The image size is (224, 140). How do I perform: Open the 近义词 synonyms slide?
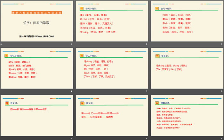[x=36, y=116]
